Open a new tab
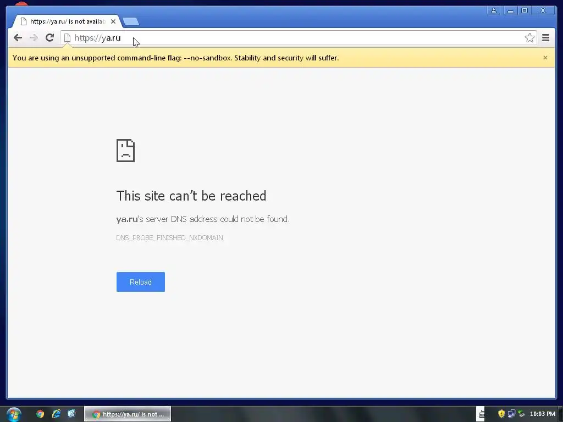The height and width of the screenshot is (422, 563). point(131,22)
